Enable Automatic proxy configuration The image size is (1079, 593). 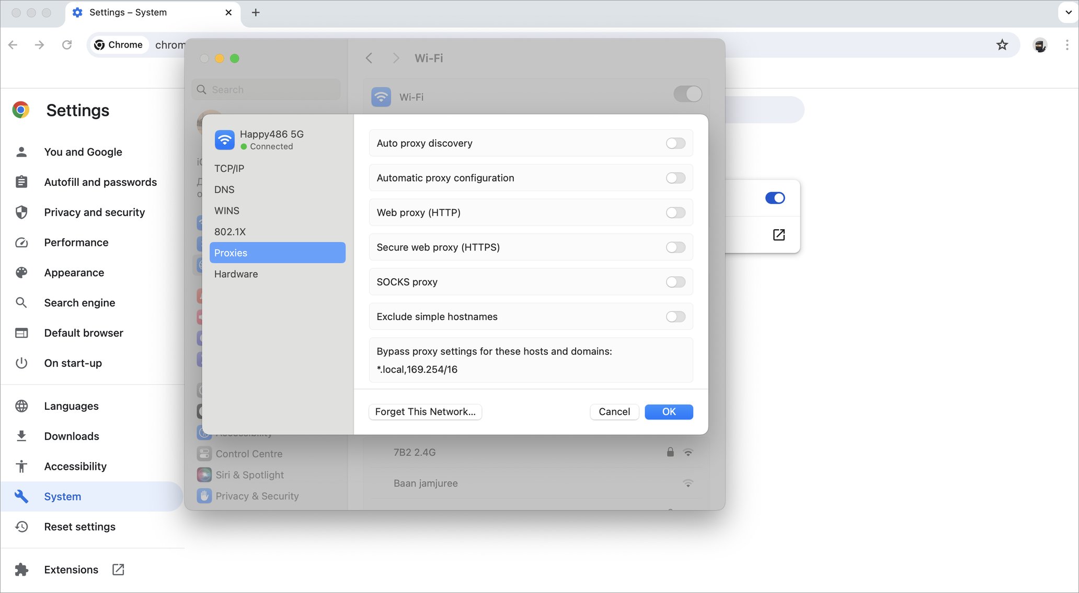[x=675, y=178]
